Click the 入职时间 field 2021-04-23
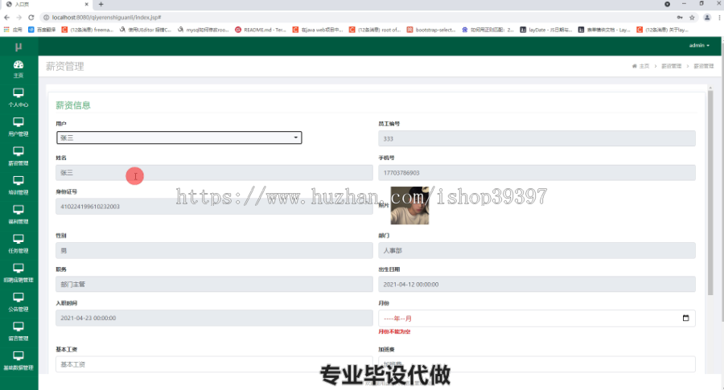The image size is (724, 390). click(x=214, y=318)
